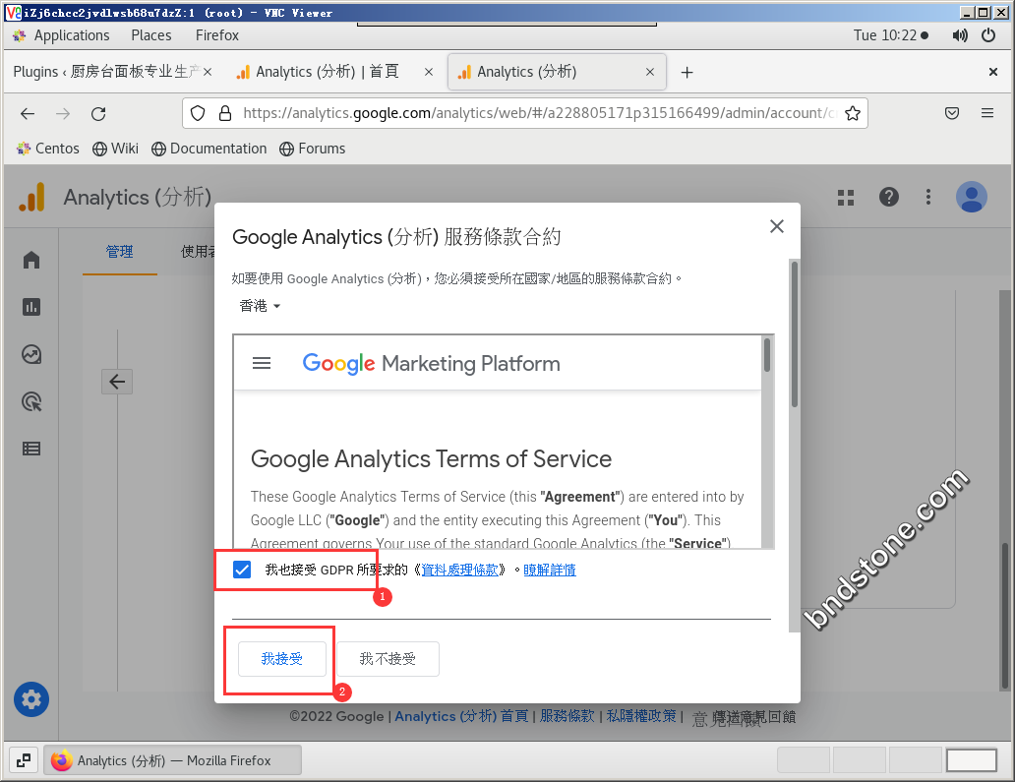Close the terms of service dialog
The width and height of the screenshot is (1015, 782).
[777, 226]
